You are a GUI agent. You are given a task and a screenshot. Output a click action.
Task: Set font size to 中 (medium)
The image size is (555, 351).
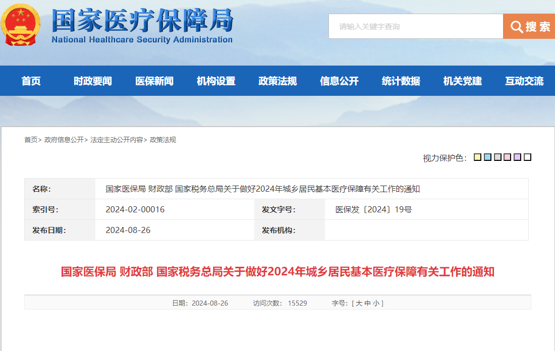367,303
